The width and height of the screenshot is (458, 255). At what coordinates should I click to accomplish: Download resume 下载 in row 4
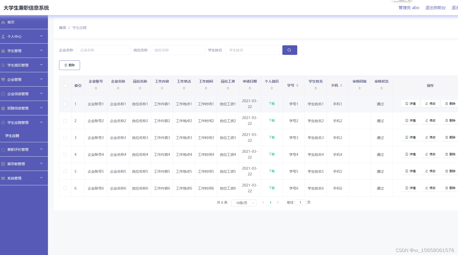[x=272, y=154]
